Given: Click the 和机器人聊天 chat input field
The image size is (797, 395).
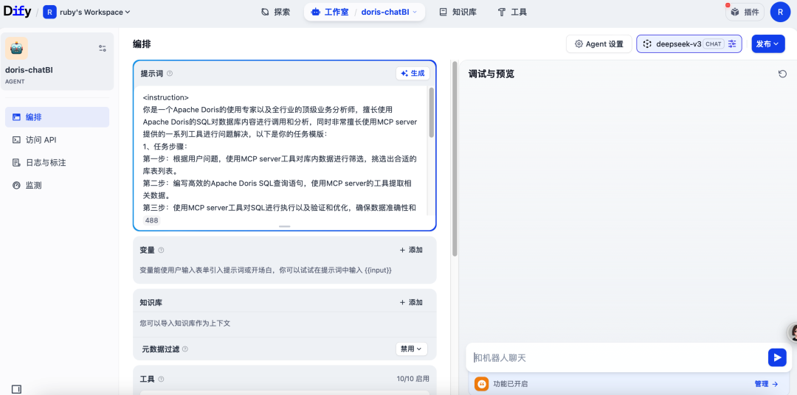Looking at the screenshot, I should (618, 358).
